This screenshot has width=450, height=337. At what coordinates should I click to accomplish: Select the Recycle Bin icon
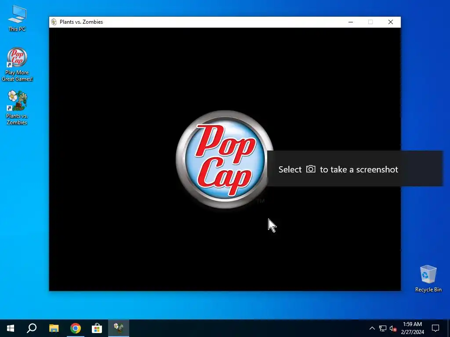tap(428, 279)
